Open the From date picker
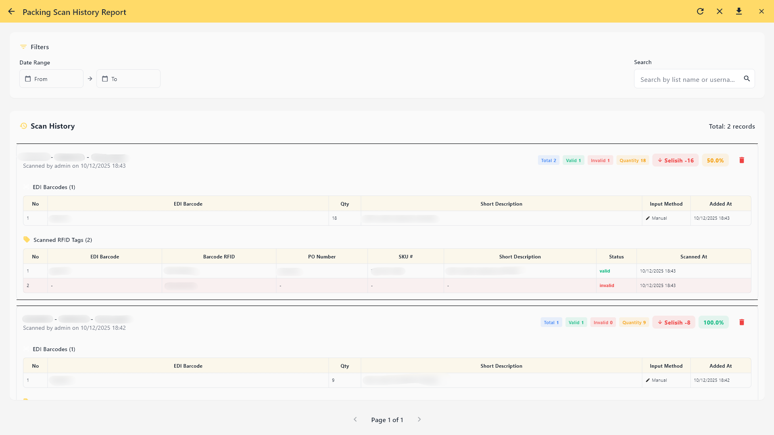This screenshot has height=435, width=774. pyautogui.click(x=51, y=79)
